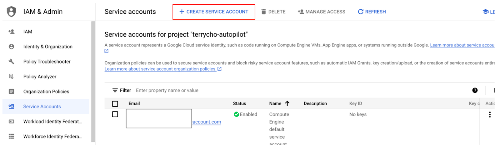Open Identity & Organization in the sidebar
This screenshot has height=155, width=500.
click(46, 47)
